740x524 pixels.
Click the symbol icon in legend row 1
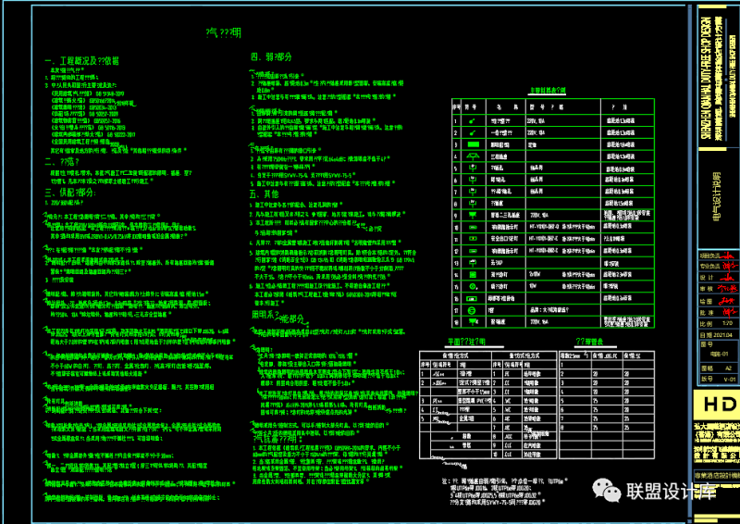472,120
